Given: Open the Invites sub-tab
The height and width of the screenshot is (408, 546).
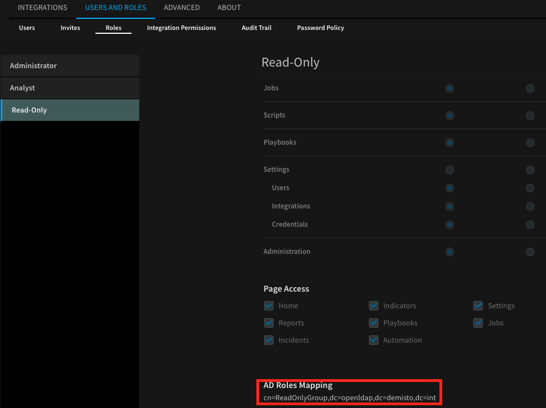Looking at the screenshot, I should (70, 28).
